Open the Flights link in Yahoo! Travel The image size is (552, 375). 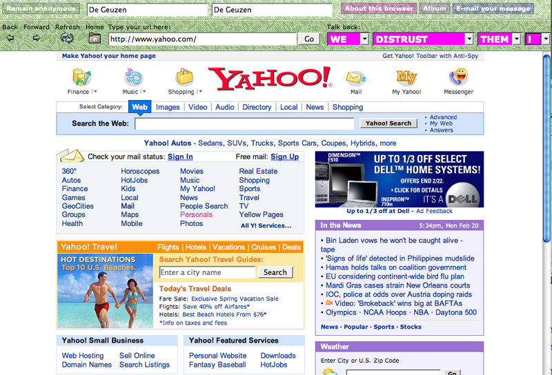pos(168,247)
